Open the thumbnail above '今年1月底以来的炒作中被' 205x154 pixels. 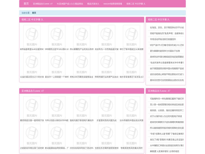tap(57, 108)
